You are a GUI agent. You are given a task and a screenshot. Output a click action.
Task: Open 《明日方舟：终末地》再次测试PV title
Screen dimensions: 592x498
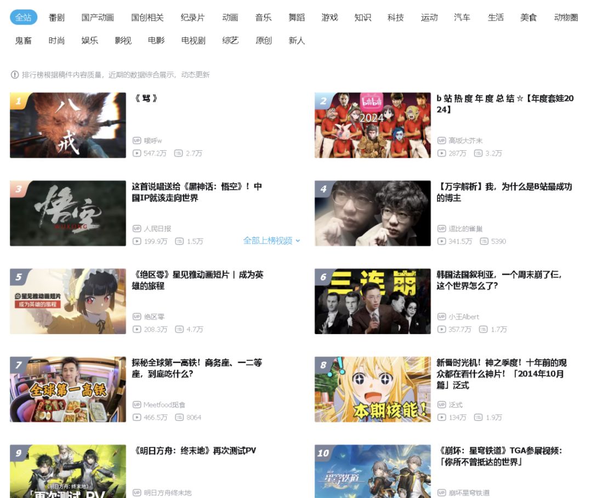(x=195, y=451)
